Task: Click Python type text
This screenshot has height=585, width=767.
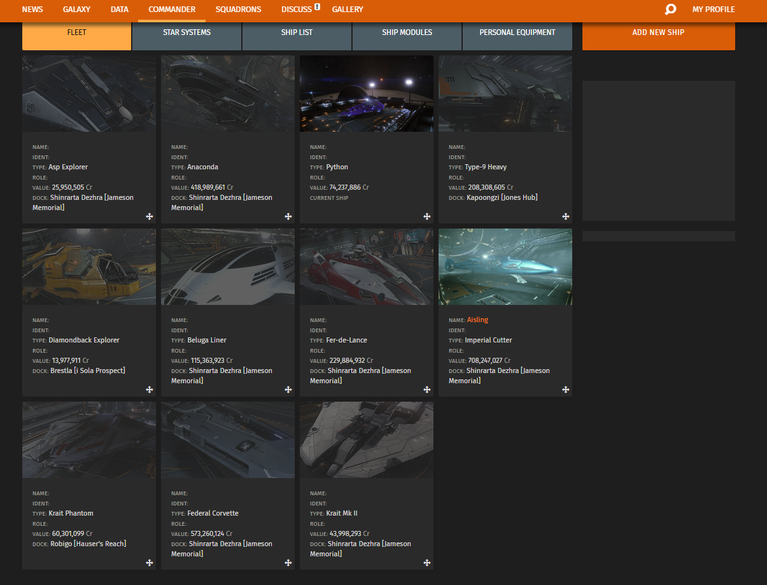Action: [337, 167]
